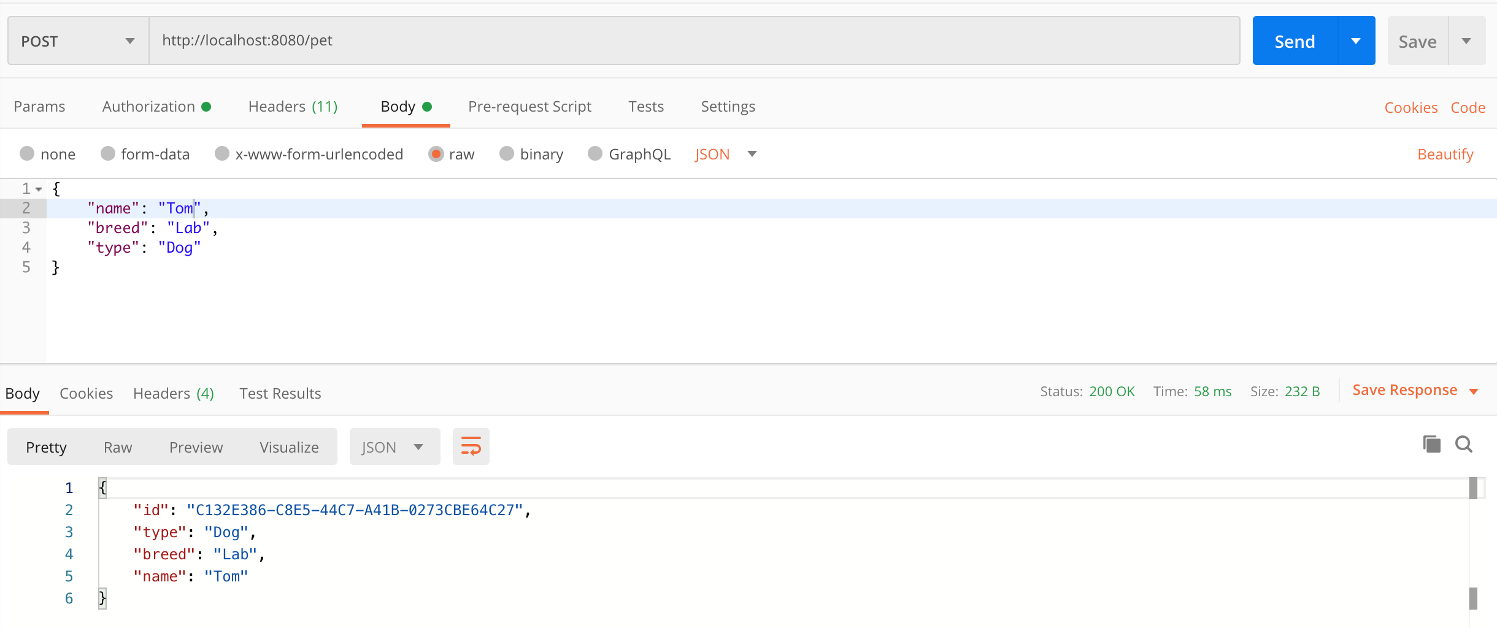
Task: Open search in the response viewer
Action: 1464,444
